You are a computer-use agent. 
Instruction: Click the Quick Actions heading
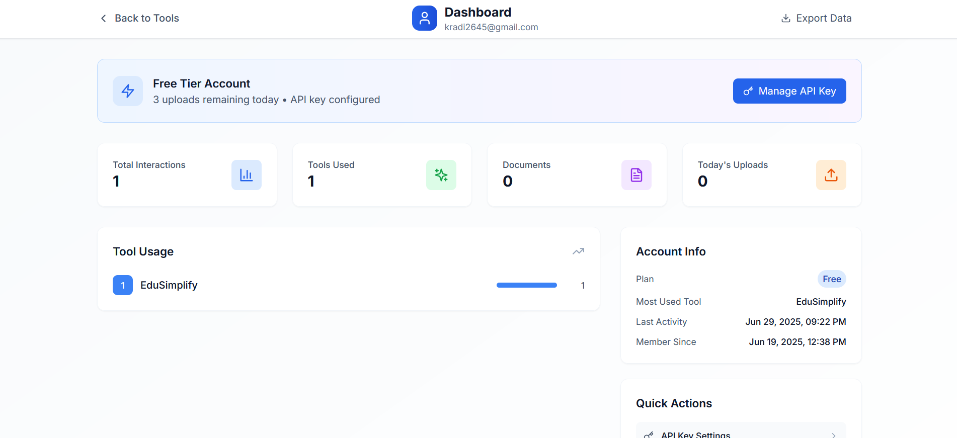coord(674,403)
